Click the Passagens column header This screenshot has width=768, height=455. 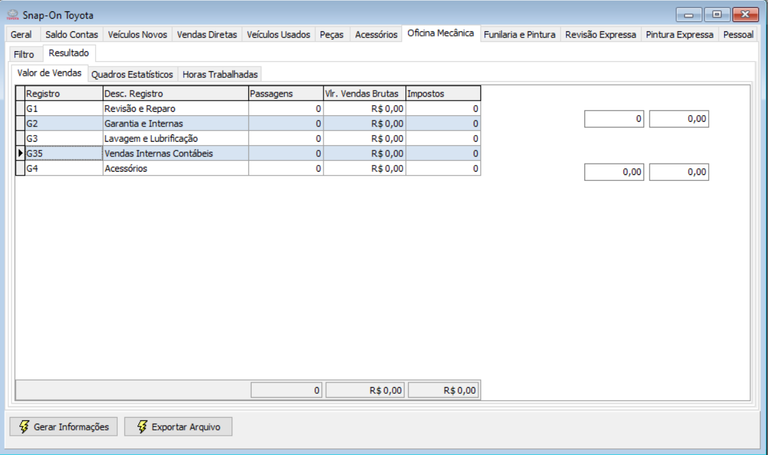(x=286, y=94)
